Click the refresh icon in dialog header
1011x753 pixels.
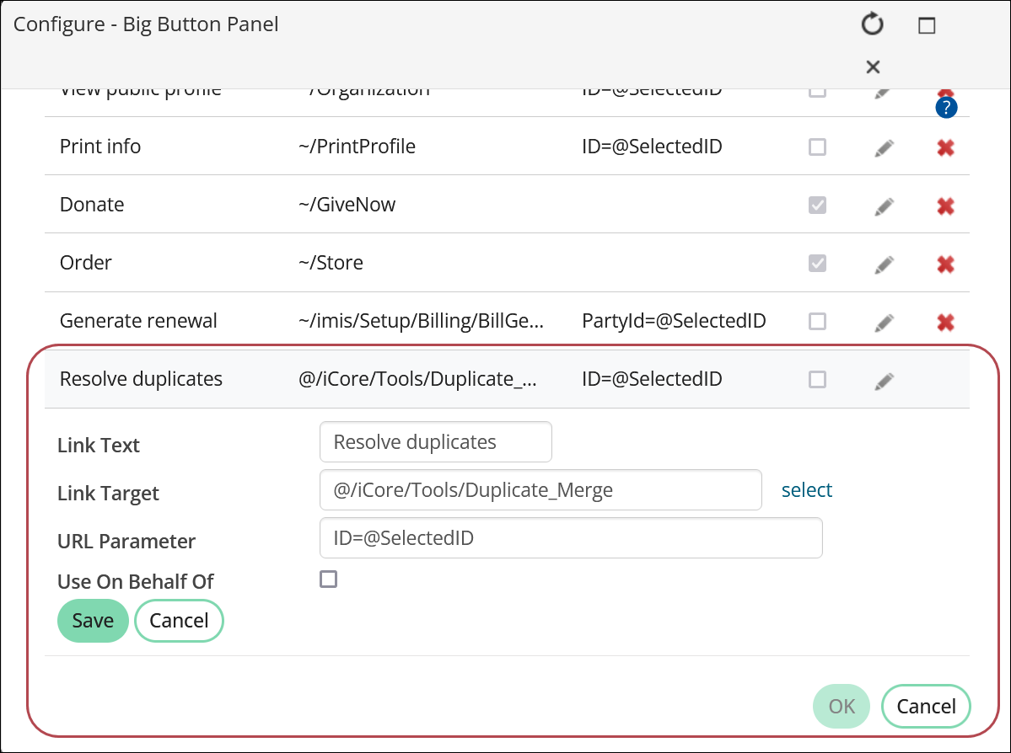pos(873,24)
